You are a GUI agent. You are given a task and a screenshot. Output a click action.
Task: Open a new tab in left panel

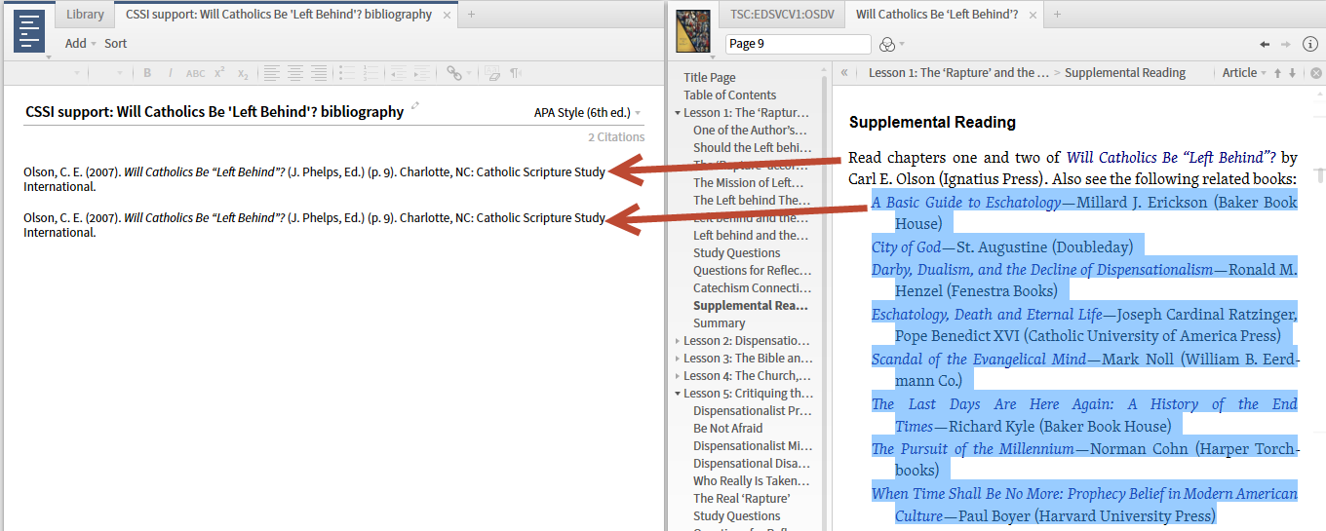tap(472, 15)
